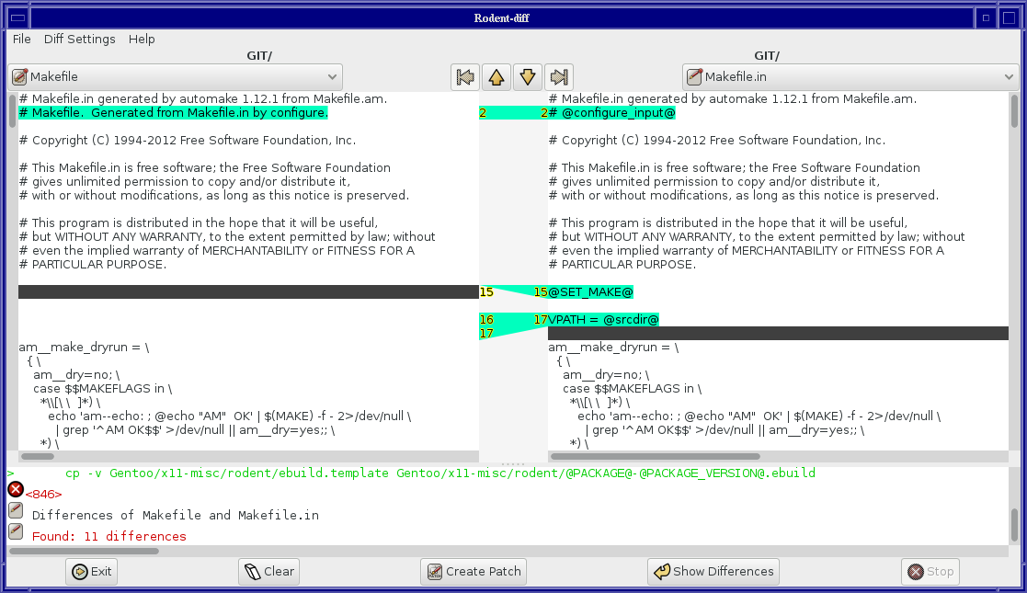Go to previous difference up arrow
The width and height of the screenshot is (1027, 593).
point(496,77)
